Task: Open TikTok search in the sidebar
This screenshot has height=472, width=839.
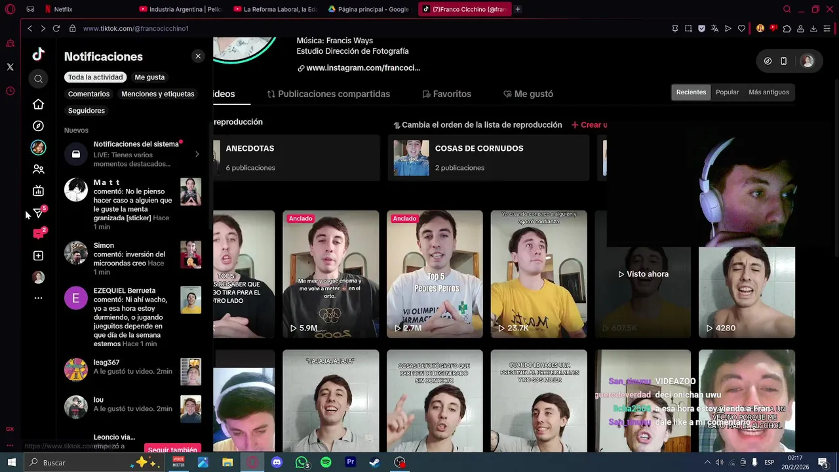Action: click(38, 79)
